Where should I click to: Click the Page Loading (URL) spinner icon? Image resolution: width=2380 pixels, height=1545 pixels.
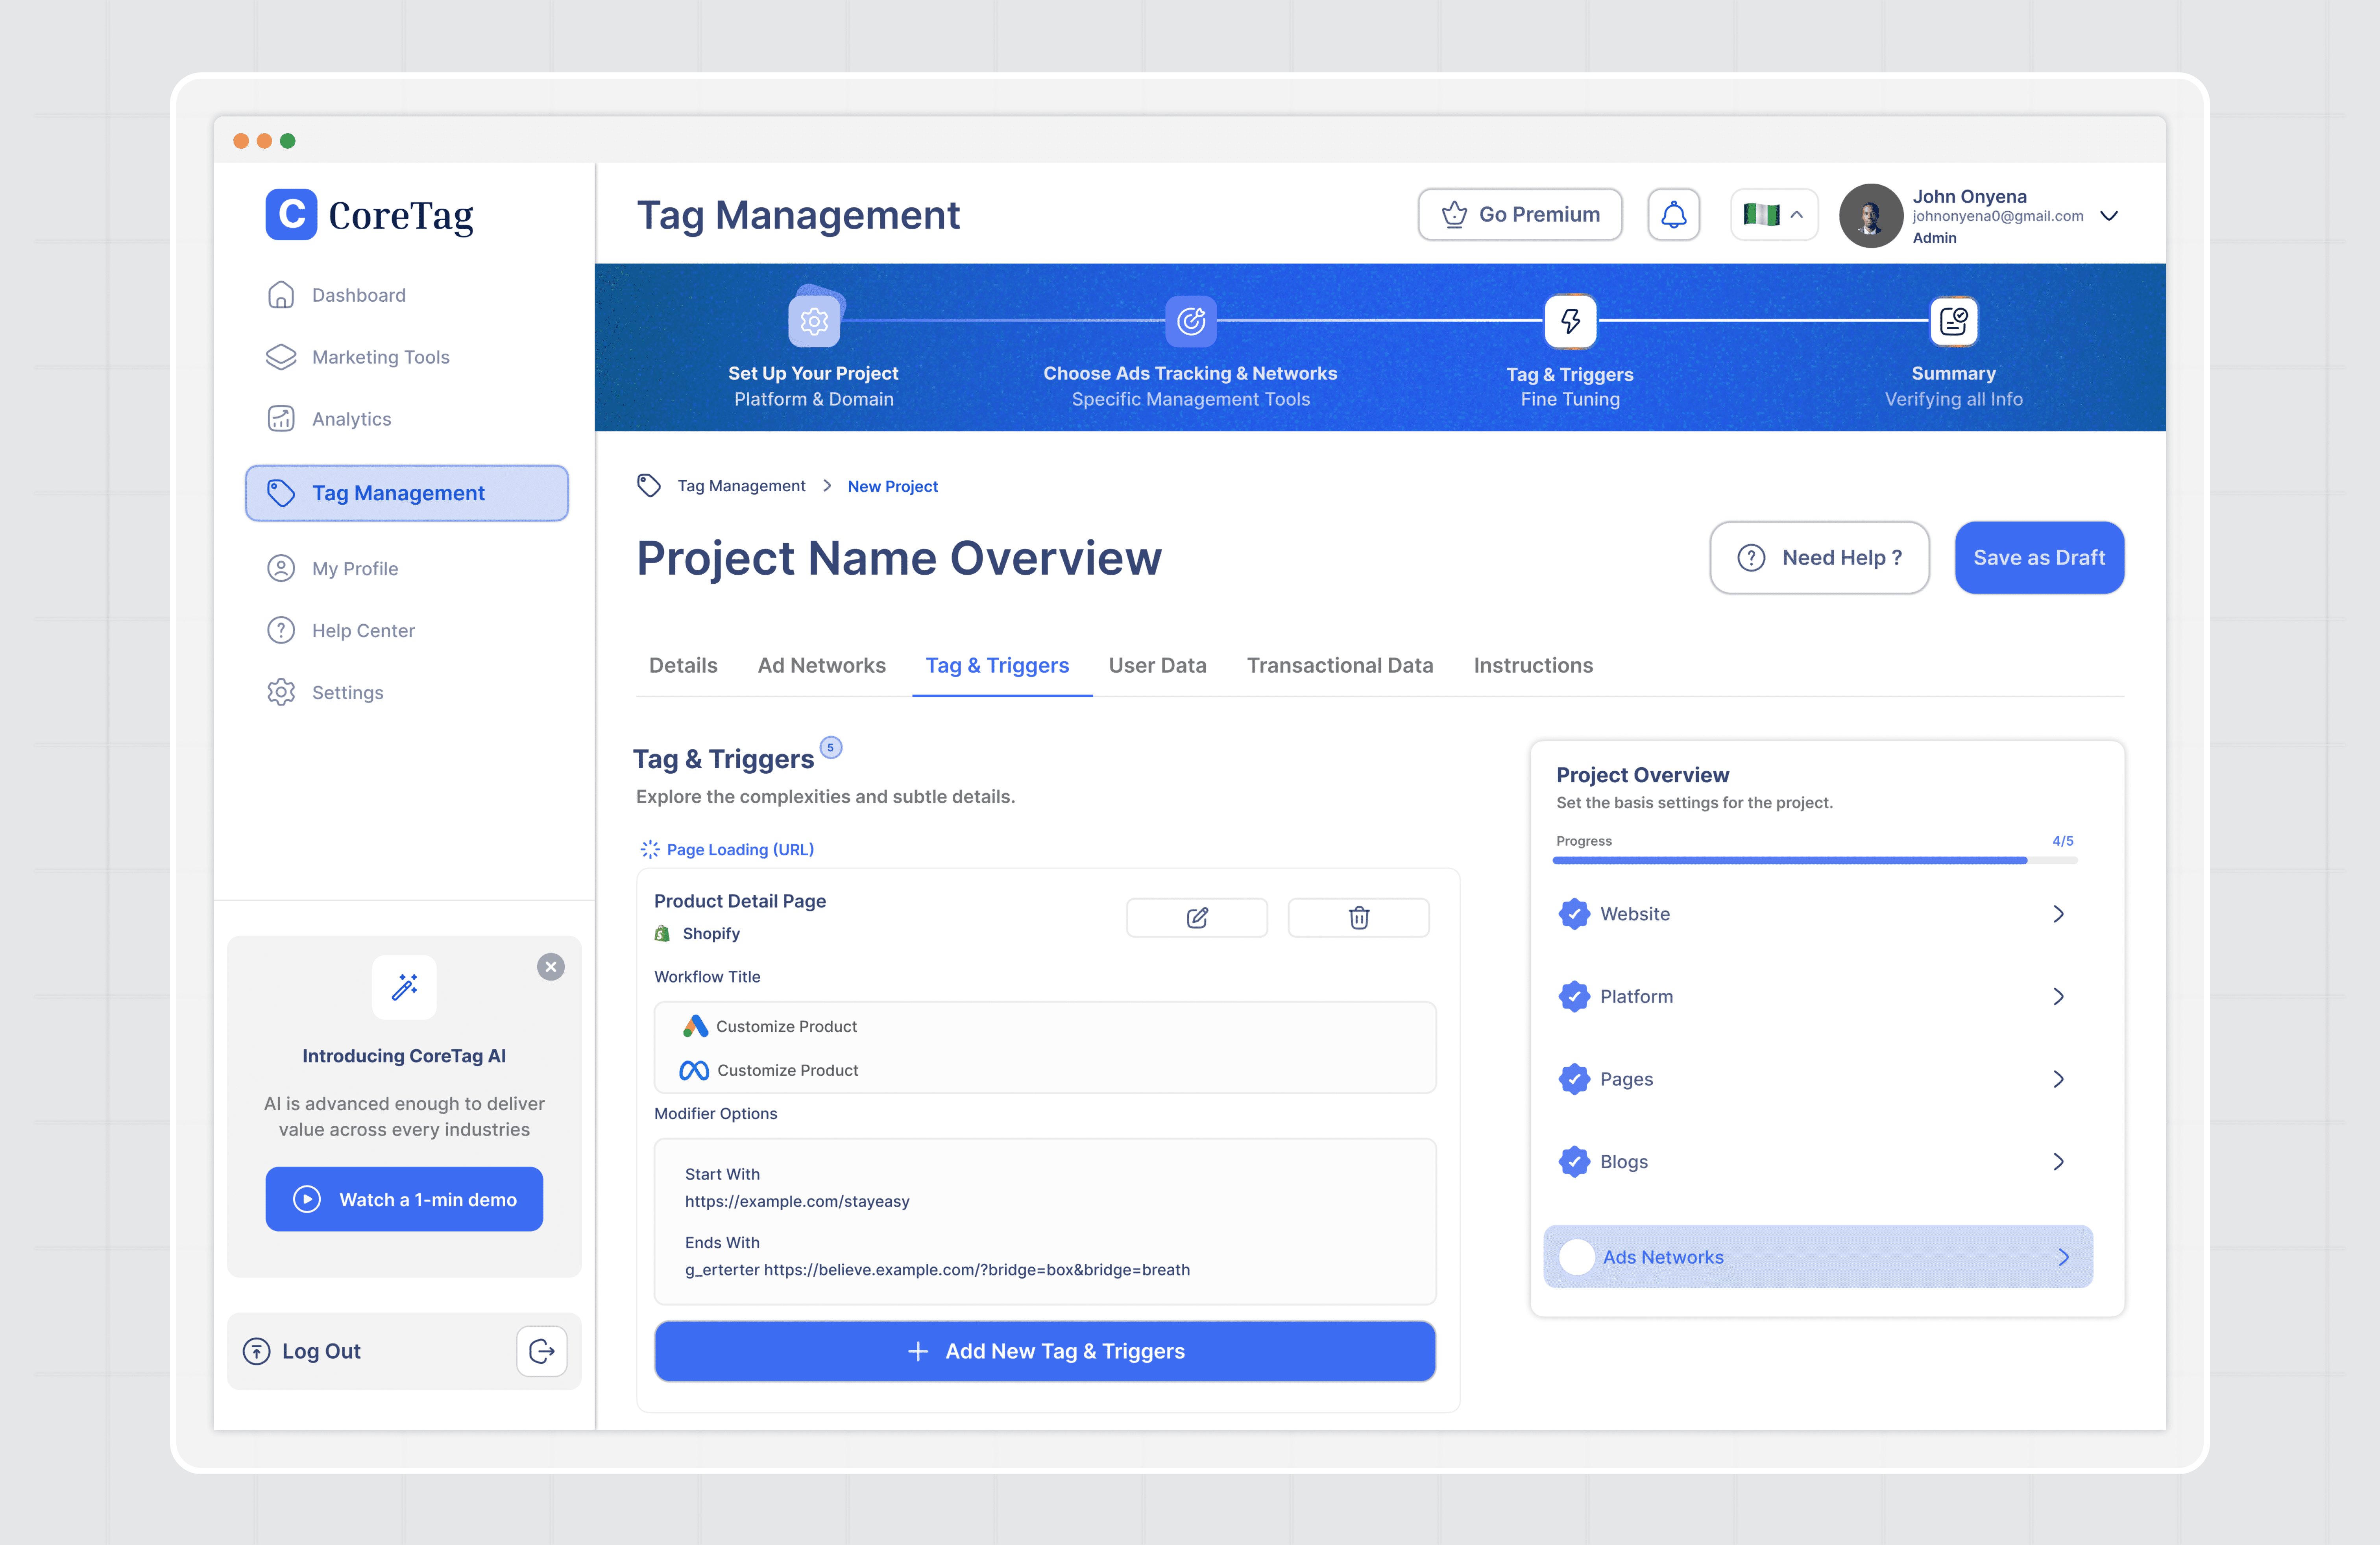(650, 850)
